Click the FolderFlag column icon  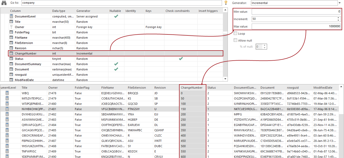11,32
